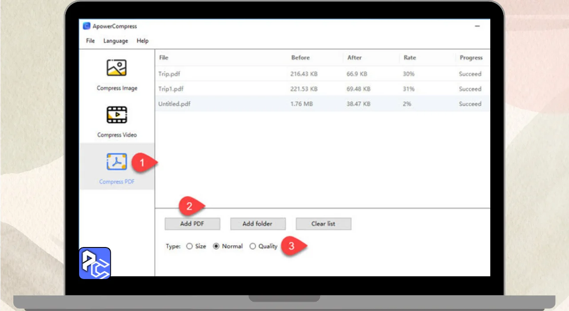Click the ApowerCompress title bar logo
The image size is (569, 311).
coord(87,26)
